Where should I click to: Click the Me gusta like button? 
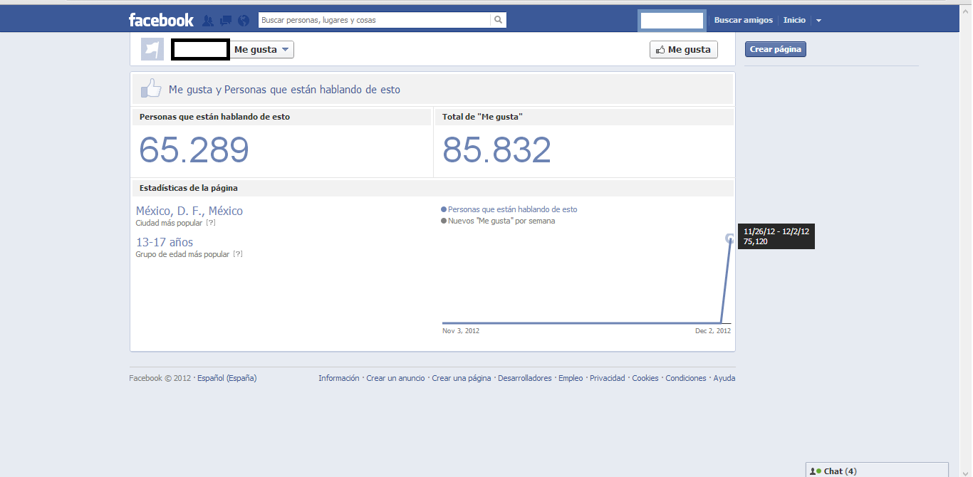click(683, 50)
